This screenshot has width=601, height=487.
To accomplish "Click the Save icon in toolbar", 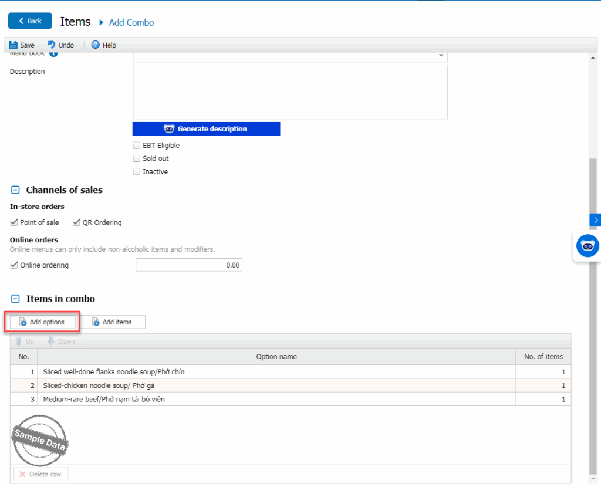I will tap(13, 45).
